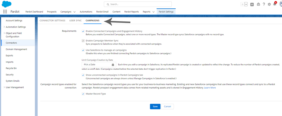Click the Pick a Date field
282x116 pixels.
point(99,65)
